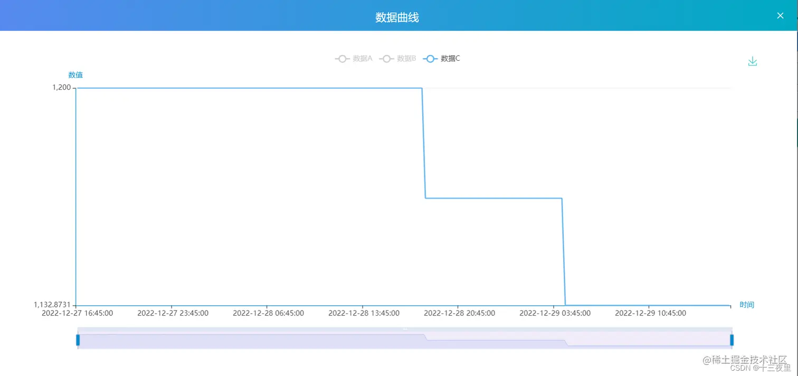Click the 2022-12-27 16:45:00 tick label
798x376 pixels.
78,313
